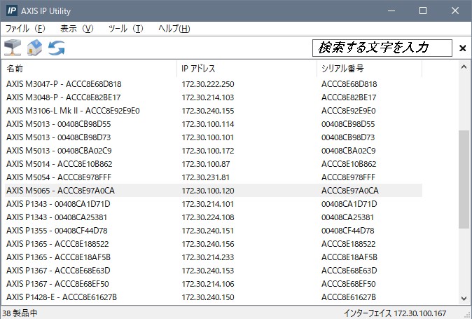The width and height of the screenshot is (472, 319).
Task: Select AXIS P1365 - ACCC8E188522 row
Action: point(214,244)
